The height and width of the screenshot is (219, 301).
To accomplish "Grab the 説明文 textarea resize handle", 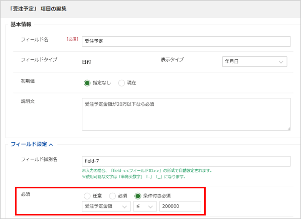I will coord(288,129).
